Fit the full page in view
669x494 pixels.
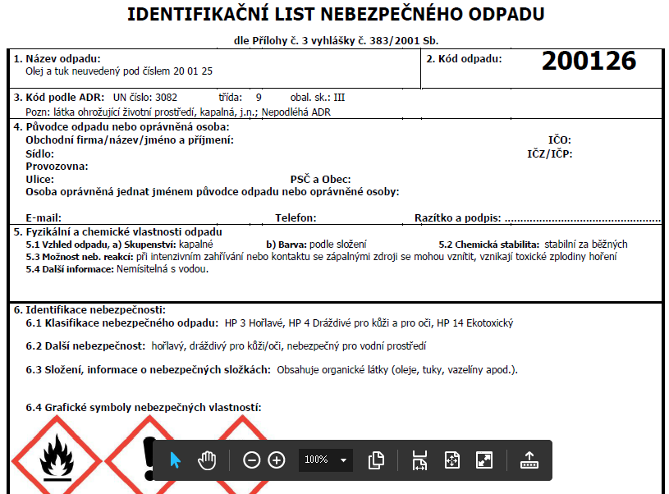click(451, 460)
